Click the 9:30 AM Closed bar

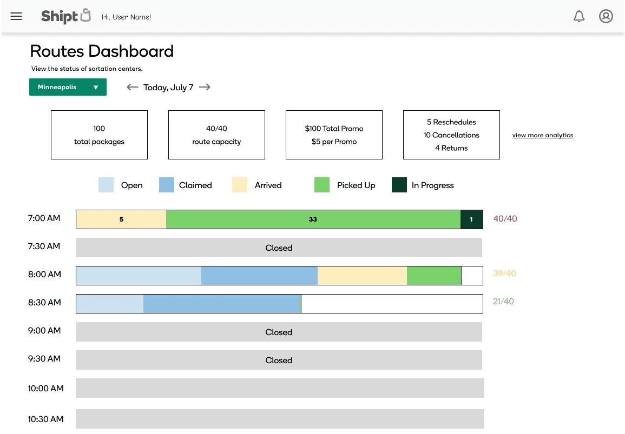[279, 360]
